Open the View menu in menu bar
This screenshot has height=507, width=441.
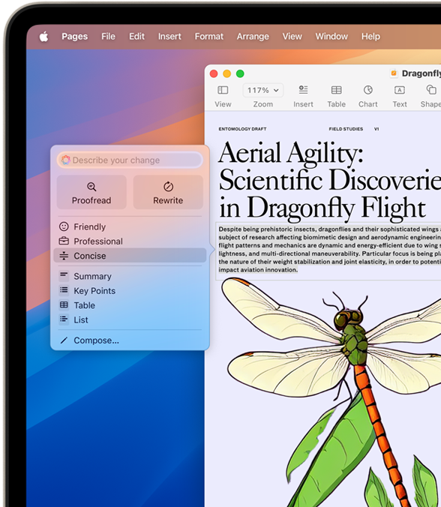[292, 37]
